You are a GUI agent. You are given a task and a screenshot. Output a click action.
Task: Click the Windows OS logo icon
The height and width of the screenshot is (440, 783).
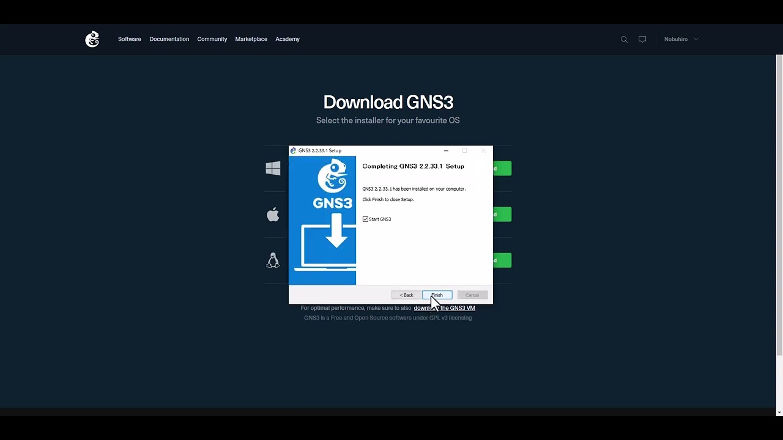273,168
